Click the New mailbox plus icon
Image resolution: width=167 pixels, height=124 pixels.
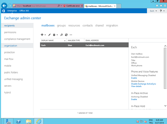(x=42, y=35)
